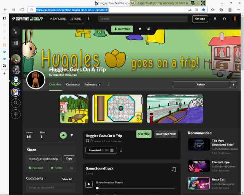Click the soundtrack music note icon
The height and width of the screenshot is (195, 244).
(174, 169)
